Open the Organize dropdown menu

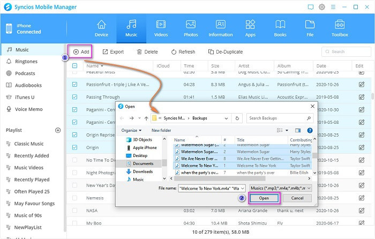click(x=131, y=130)
